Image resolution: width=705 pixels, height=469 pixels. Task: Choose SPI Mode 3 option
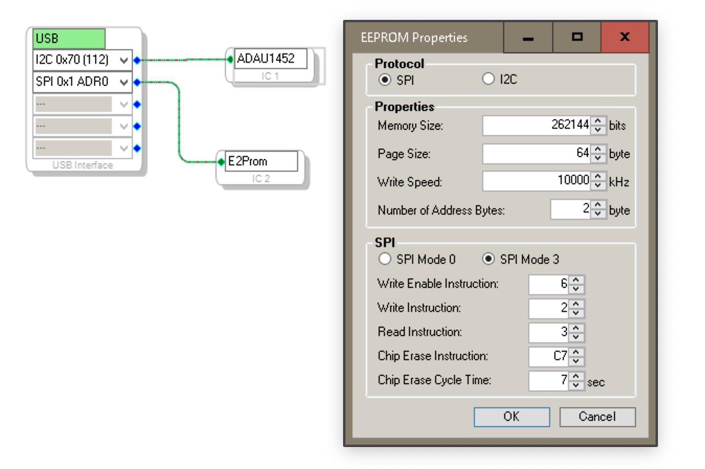pyautogui.click(x=488, y=259)
